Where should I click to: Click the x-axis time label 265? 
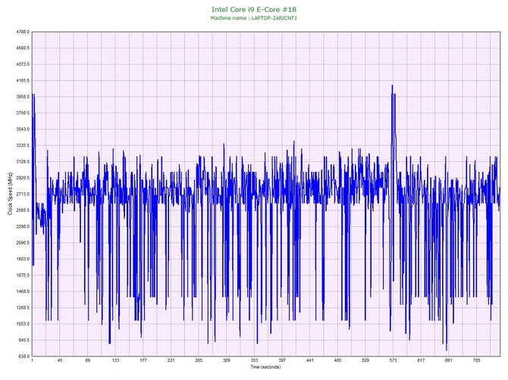pyautogui.click(x=199, y=360)
